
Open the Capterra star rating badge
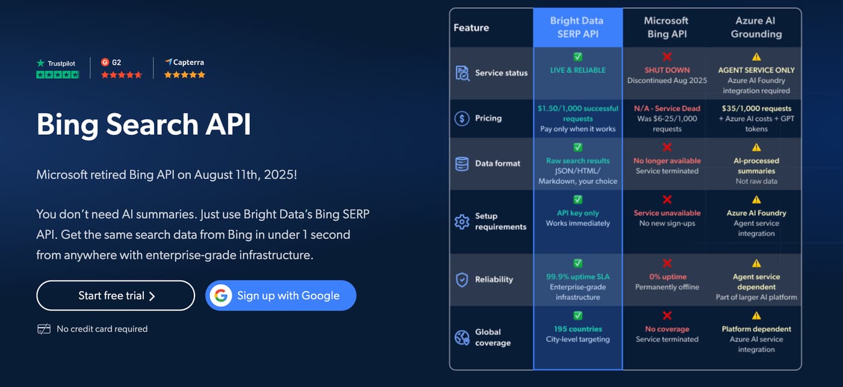(185, 69)
